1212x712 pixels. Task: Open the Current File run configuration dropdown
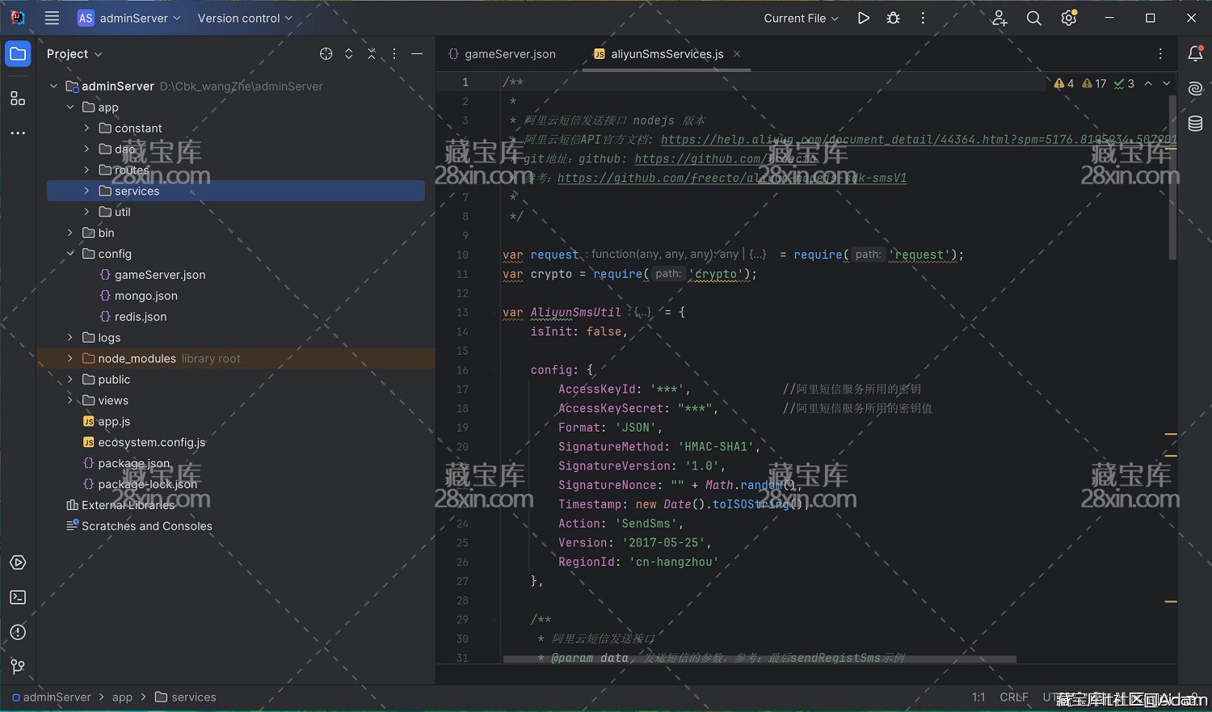coord(801,18)
